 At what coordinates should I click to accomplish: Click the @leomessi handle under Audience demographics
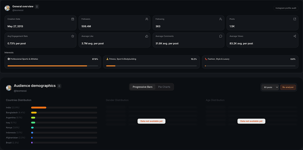click(20, 91)
